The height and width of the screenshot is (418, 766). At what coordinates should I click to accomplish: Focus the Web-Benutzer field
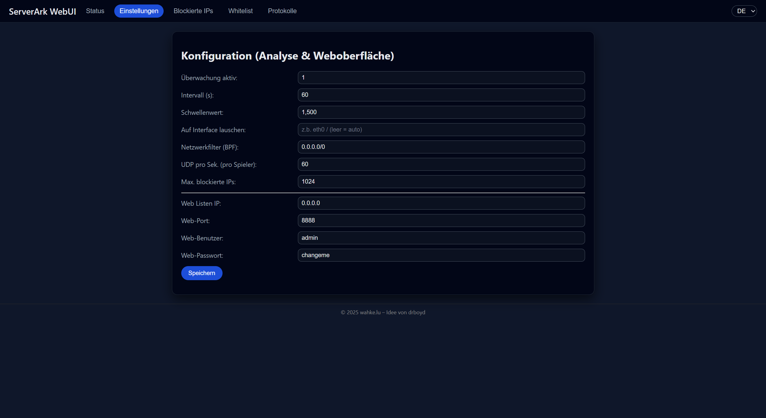441,238
